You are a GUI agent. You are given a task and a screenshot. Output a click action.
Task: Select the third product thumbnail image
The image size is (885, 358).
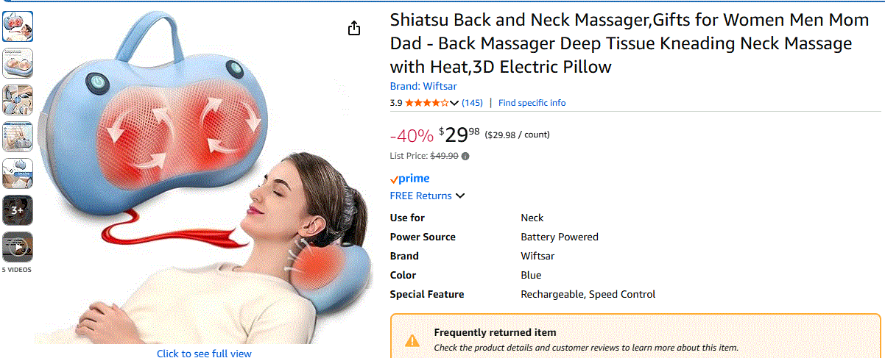coord(18,100)
